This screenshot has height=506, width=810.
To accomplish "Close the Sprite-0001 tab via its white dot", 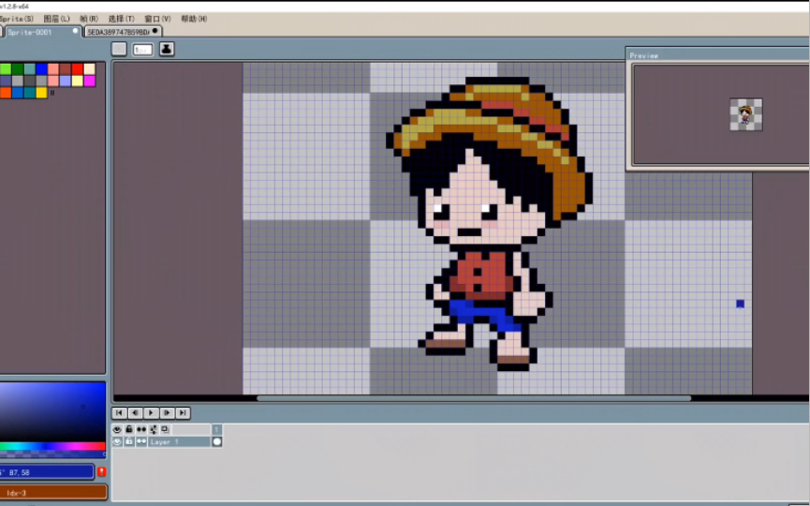I will pyautogui.click(x=75, y=31).
